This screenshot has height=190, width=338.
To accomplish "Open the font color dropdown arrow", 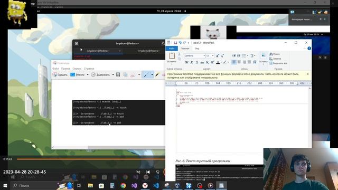I will tap(221, 62).
